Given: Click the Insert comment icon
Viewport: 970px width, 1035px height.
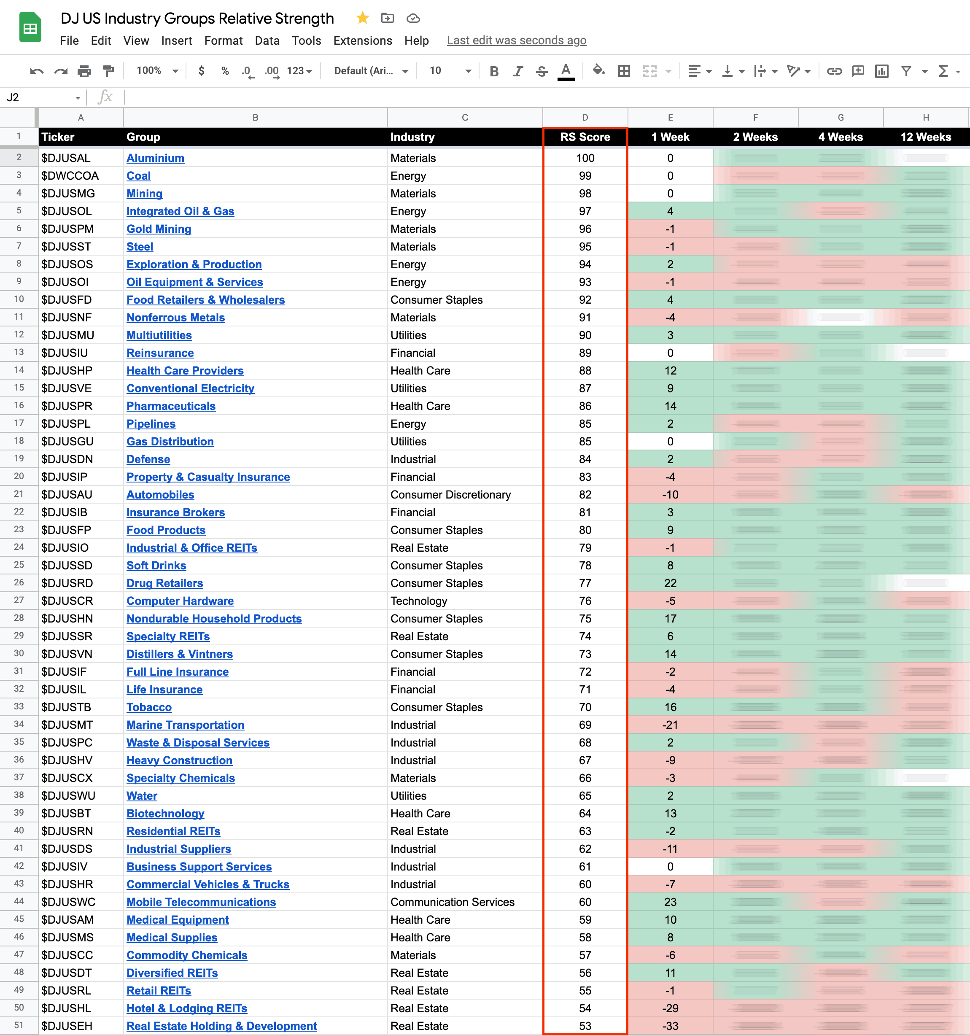Looking at the screenshot, I should click(x=858, y=71).
